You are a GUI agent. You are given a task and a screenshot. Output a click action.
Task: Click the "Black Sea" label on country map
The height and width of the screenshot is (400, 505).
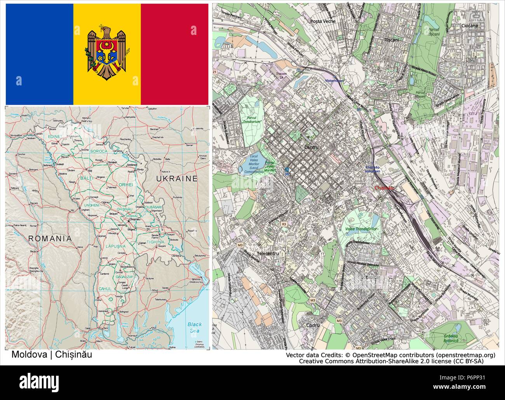[194, 327]
